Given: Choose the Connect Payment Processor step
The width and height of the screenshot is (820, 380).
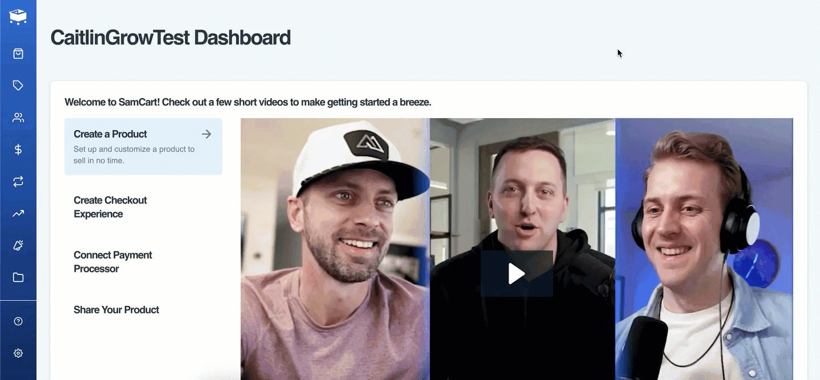Looking at the screenshot, I should pyautogui.click(x=143, y=262).
